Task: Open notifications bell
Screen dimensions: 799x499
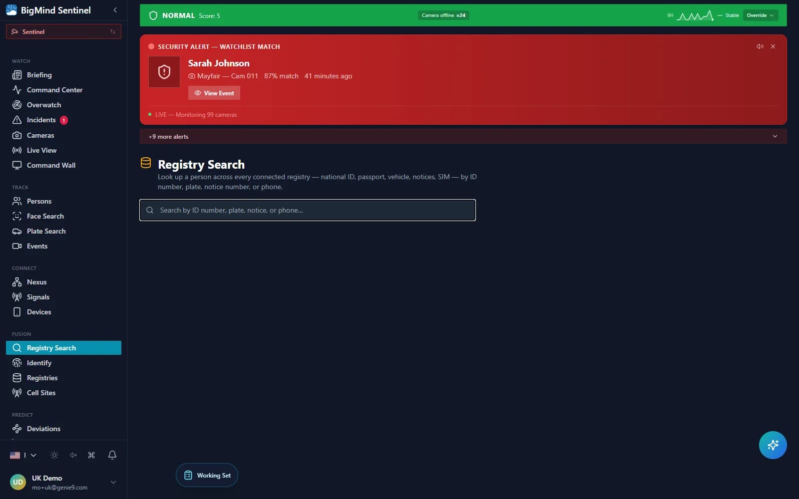Action: [112, 455]
